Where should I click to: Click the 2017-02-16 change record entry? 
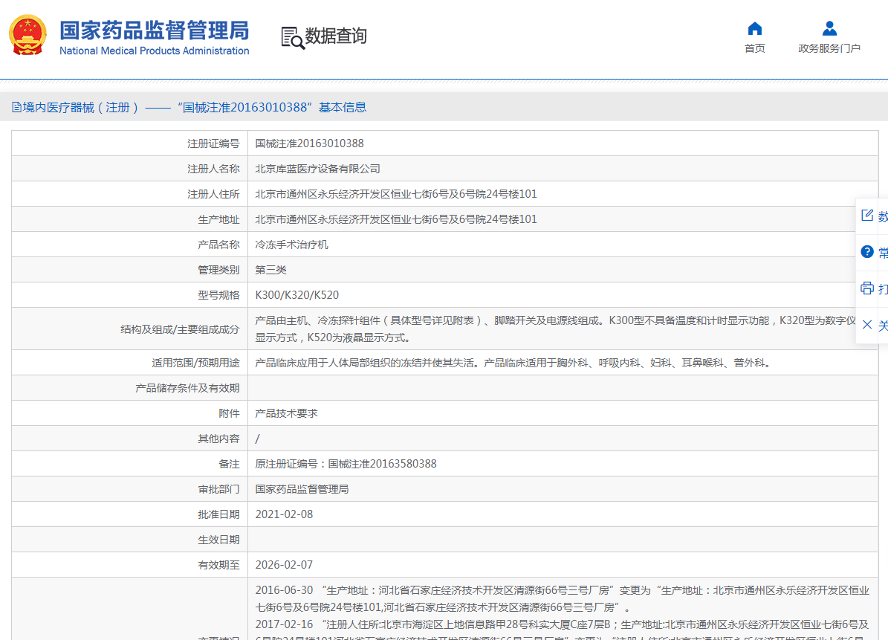coord(563,630)
